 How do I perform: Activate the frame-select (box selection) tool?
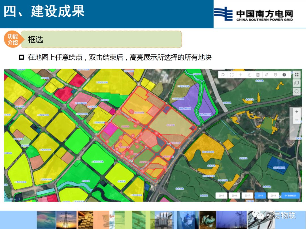coord(232,75)
